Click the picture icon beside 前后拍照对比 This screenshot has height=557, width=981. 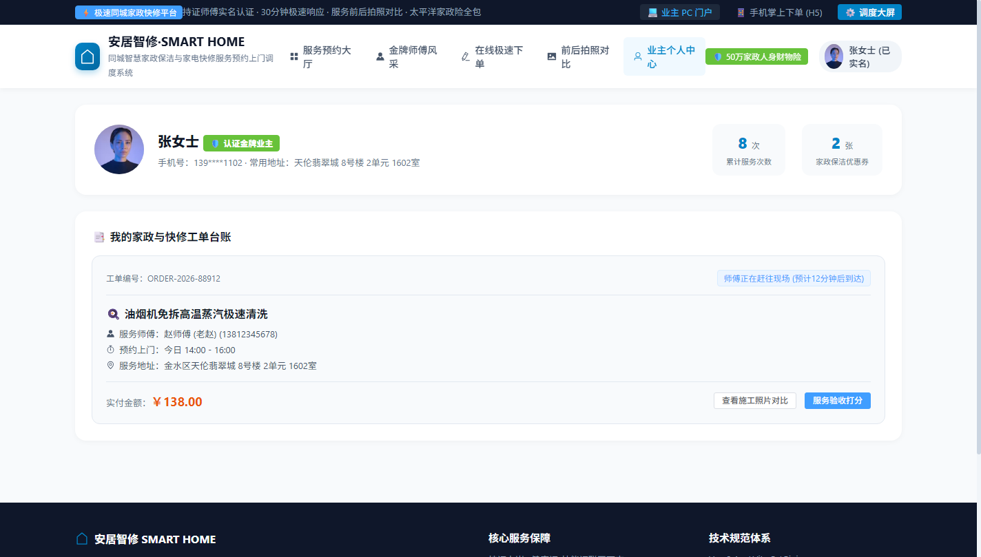point(552,56)
